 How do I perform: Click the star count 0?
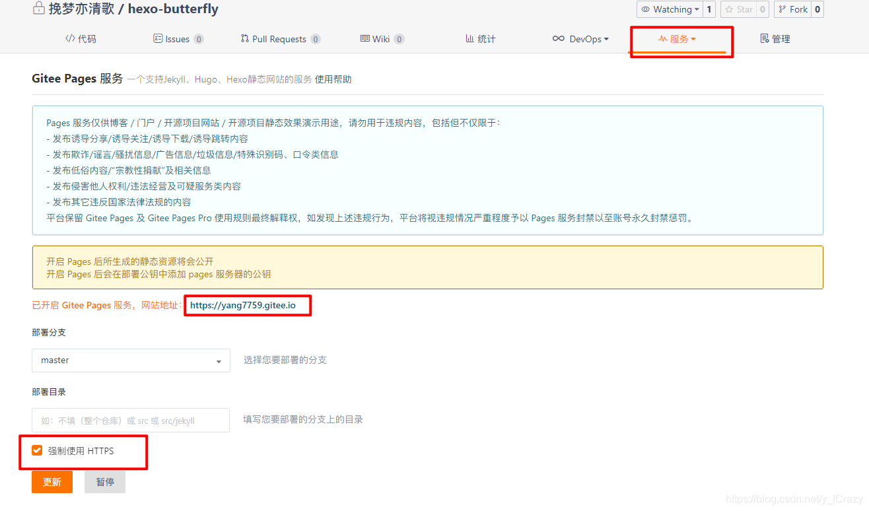762,9
